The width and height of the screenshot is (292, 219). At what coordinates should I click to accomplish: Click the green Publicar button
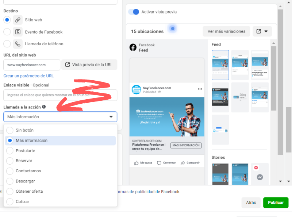tap(276, 203)
